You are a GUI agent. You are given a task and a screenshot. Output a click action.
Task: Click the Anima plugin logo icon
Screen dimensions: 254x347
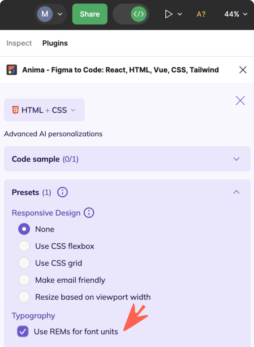point(11,70)
